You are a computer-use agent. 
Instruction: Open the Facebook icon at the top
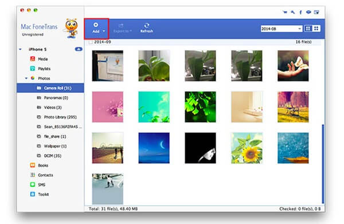tap(300, 12)
